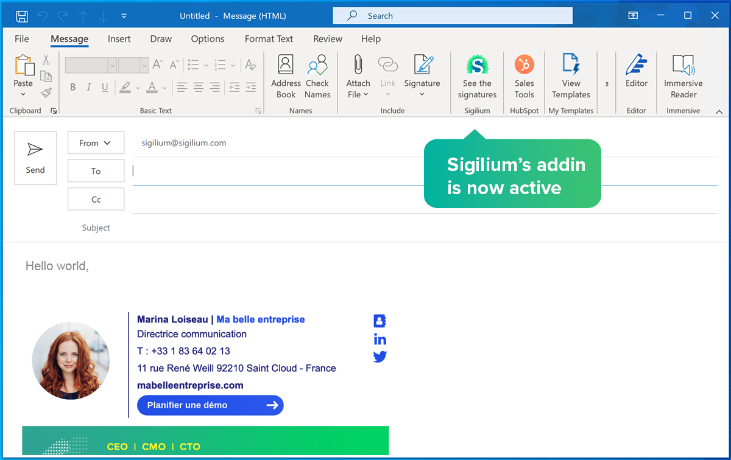Open HubSpot Sales Tools
Screen dimensions: 731x460
pos(524,77)
